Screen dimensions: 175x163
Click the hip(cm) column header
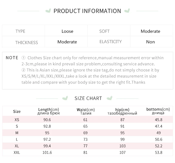click(x=122, y=111)
